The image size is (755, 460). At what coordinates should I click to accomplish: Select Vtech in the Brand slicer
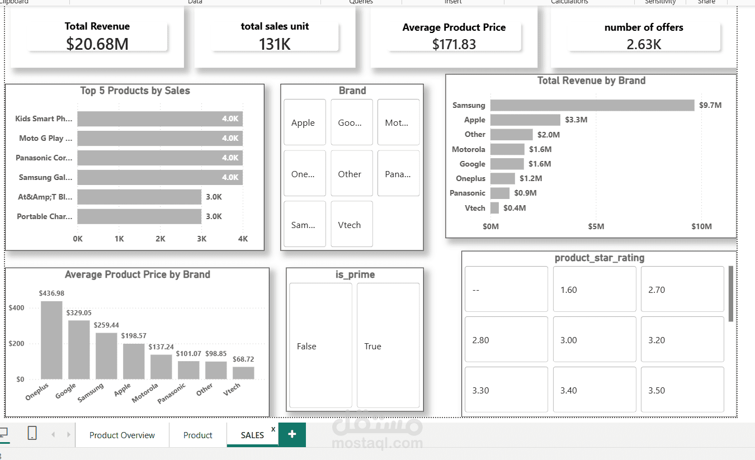pos(351,224)
